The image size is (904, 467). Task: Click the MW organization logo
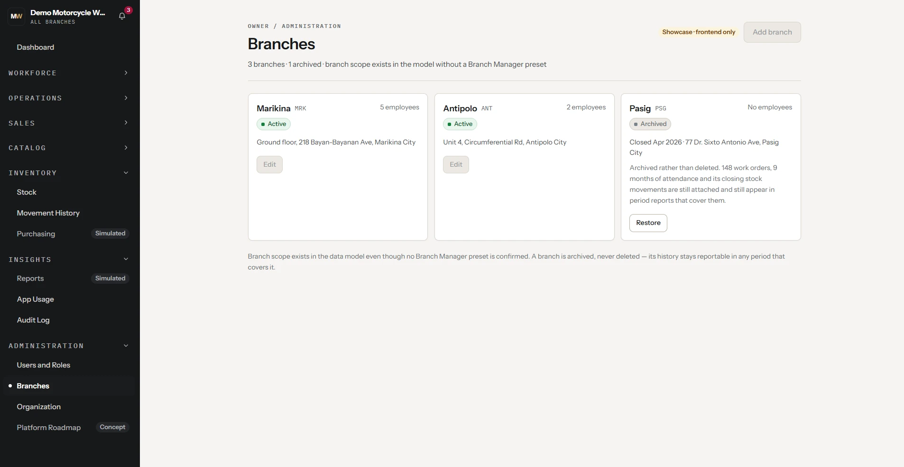[17, 16]
